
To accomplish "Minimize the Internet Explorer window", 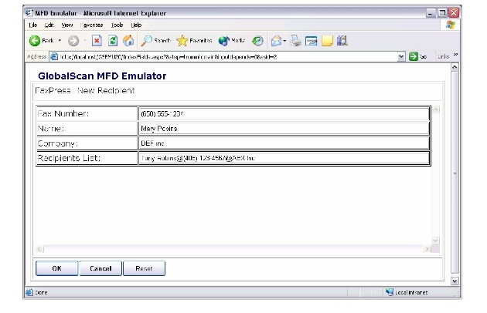I will [431, 13].
